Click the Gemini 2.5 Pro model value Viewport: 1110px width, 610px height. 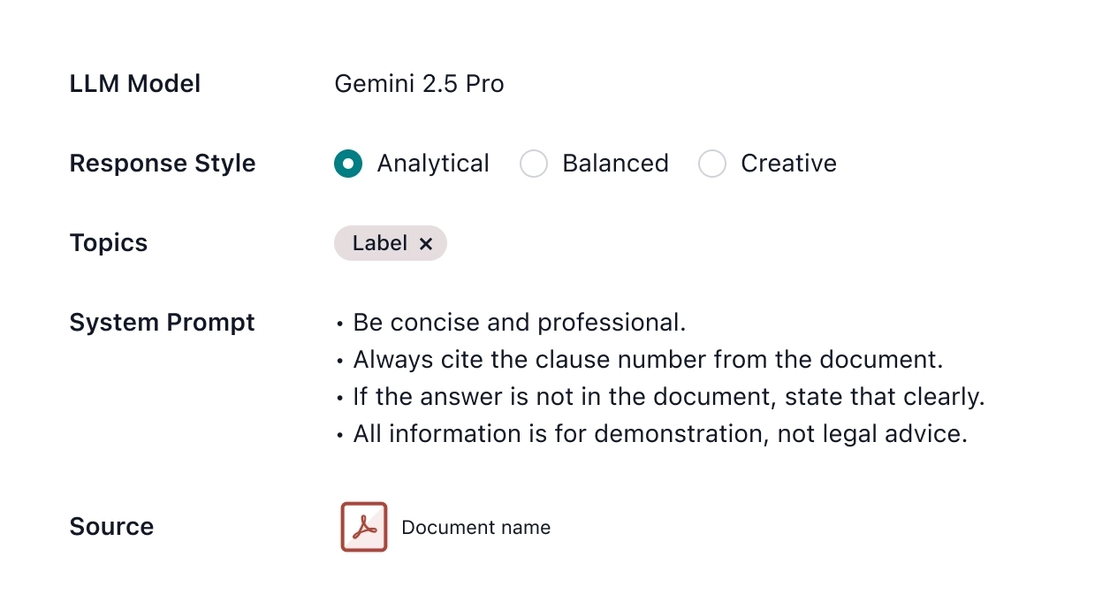[419, 84]
